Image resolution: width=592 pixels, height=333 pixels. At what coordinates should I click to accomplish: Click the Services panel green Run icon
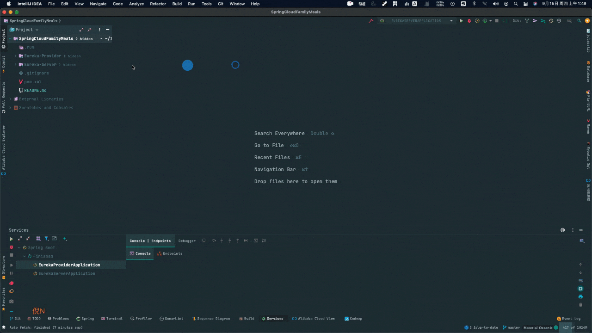click(12, 239)
